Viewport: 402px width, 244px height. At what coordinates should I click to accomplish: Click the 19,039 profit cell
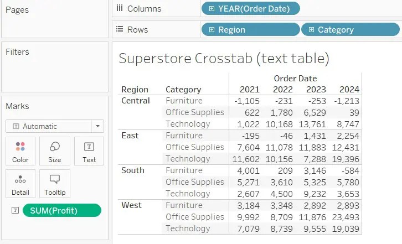[346, 229]
